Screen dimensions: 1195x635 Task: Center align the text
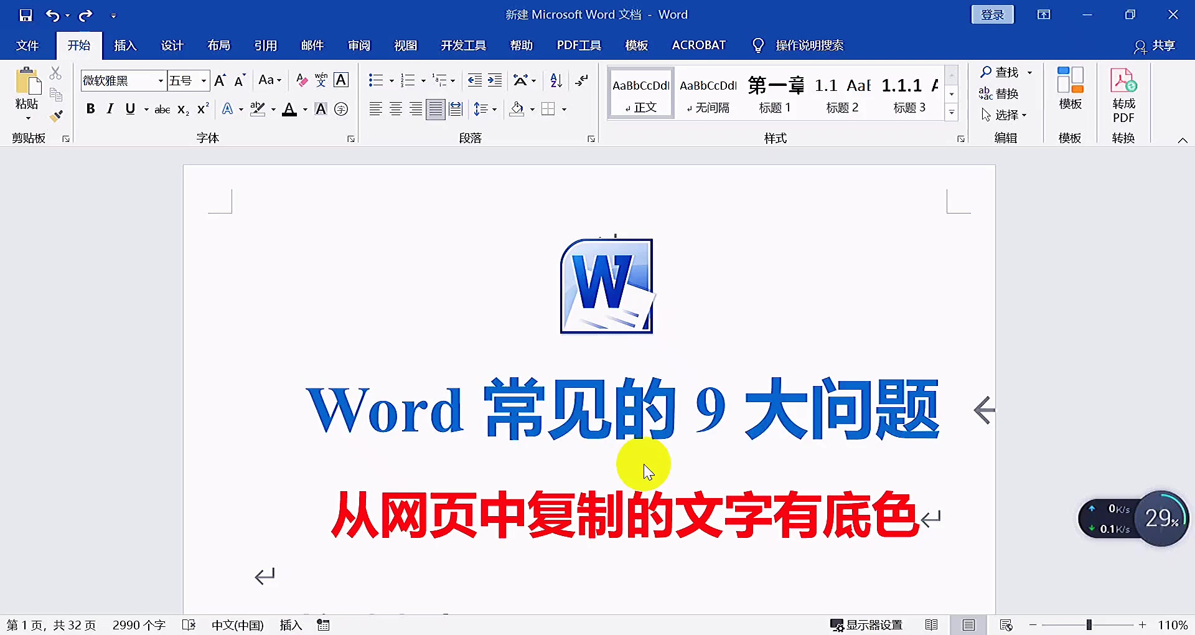click(x=396, y=110)
